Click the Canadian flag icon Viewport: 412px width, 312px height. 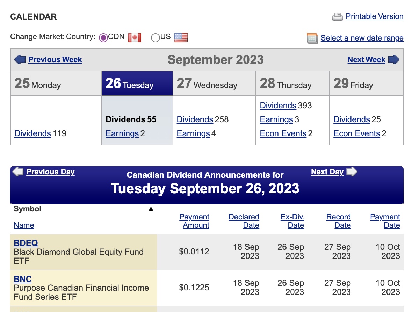point(135,37)
